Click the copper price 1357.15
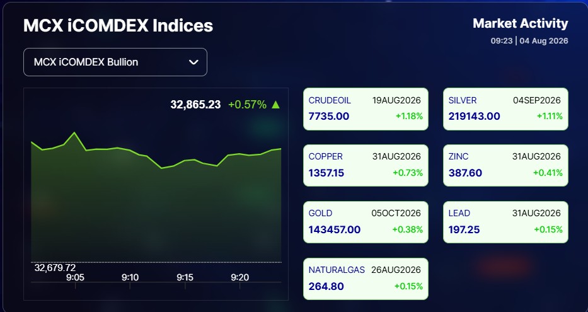588x312 pixels. point(326,173)
